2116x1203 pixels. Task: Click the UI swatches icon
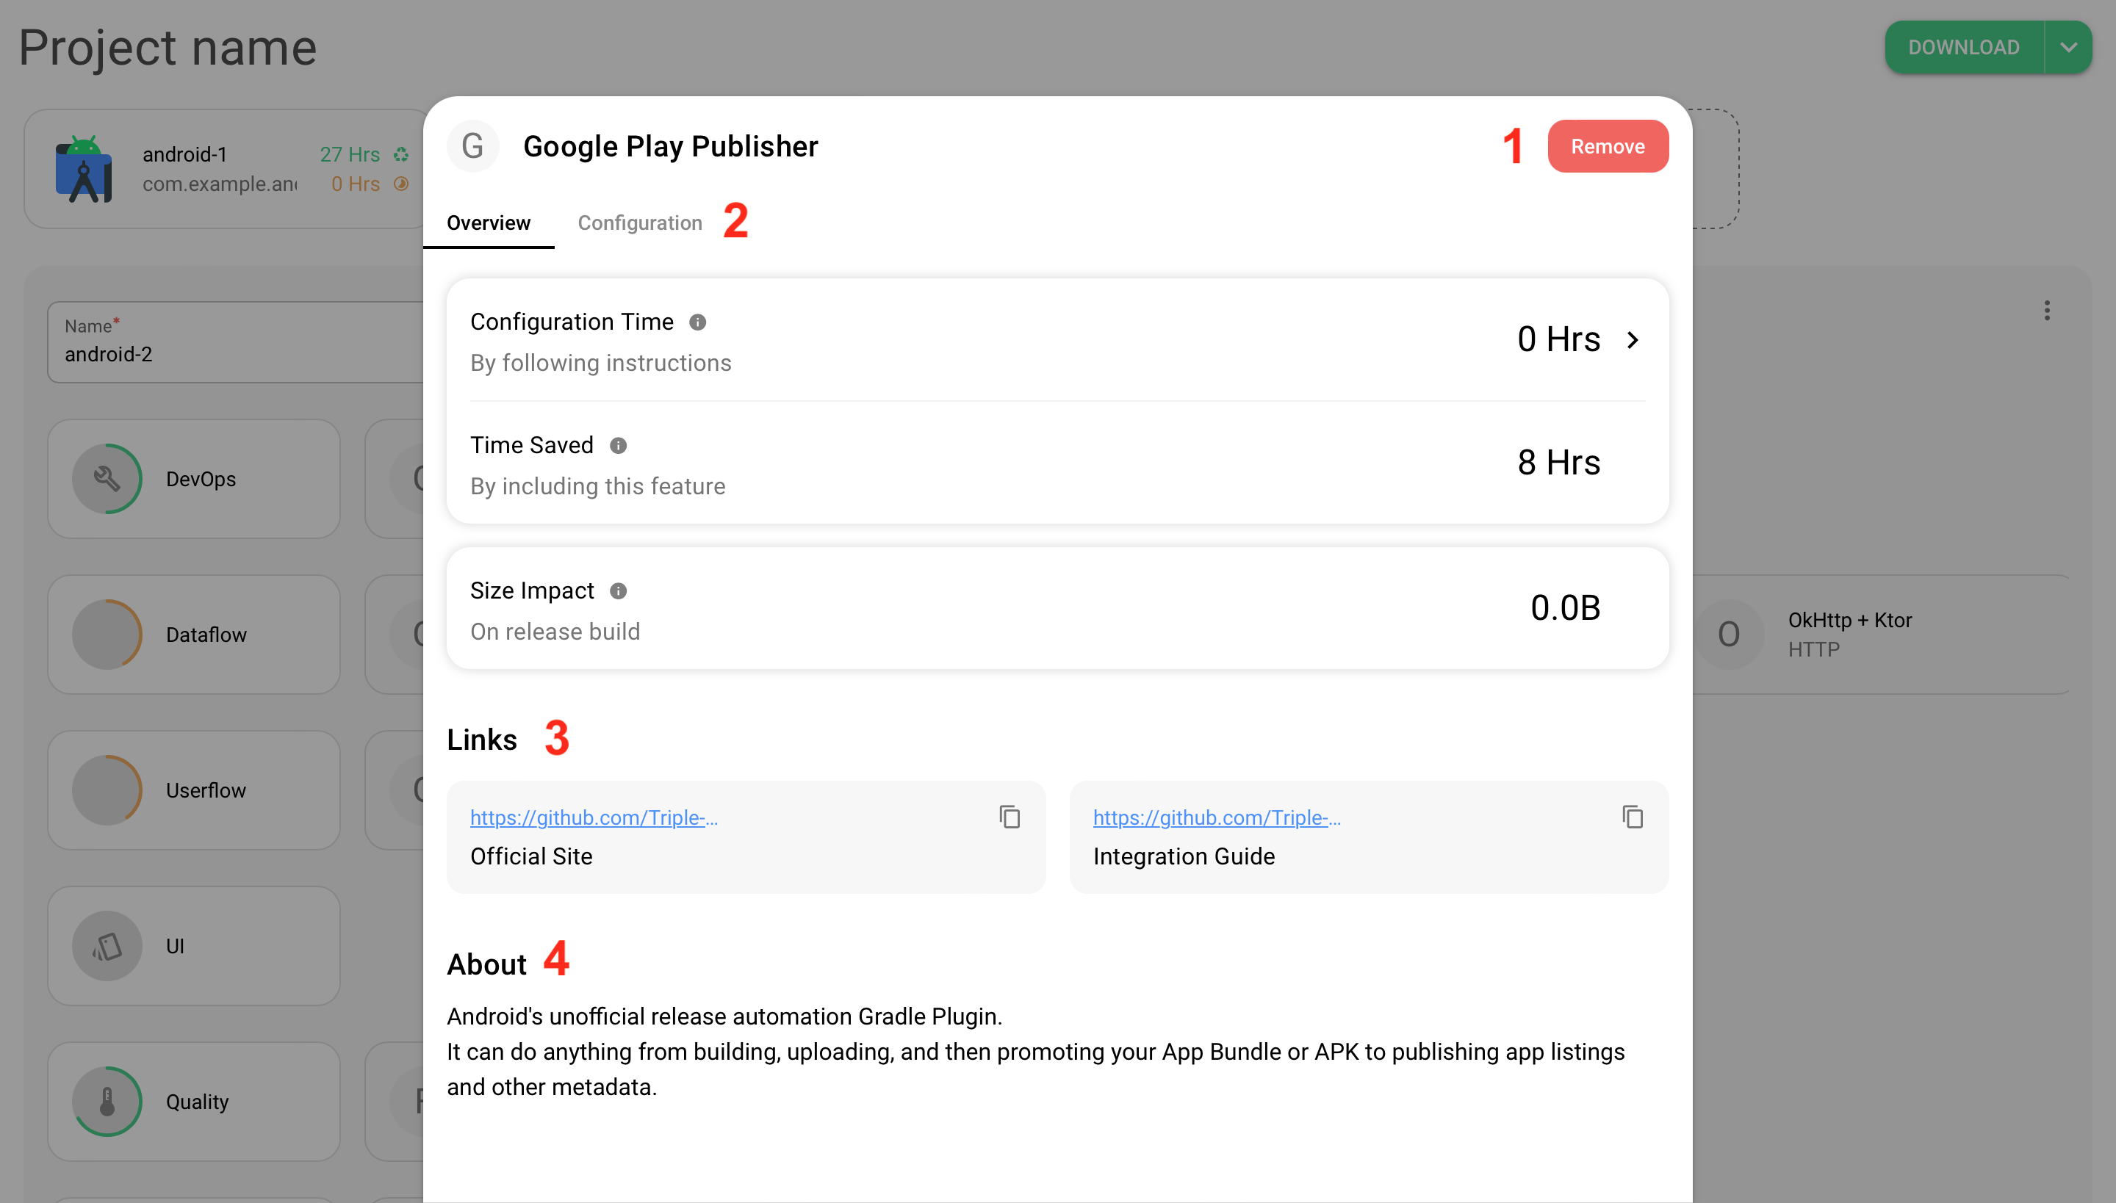click(107, 946)
